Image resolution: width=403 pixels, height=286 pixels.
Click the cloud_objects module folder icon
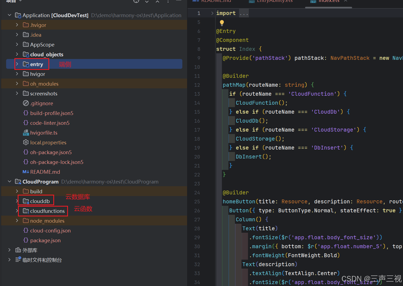click(x=26, y=54)
